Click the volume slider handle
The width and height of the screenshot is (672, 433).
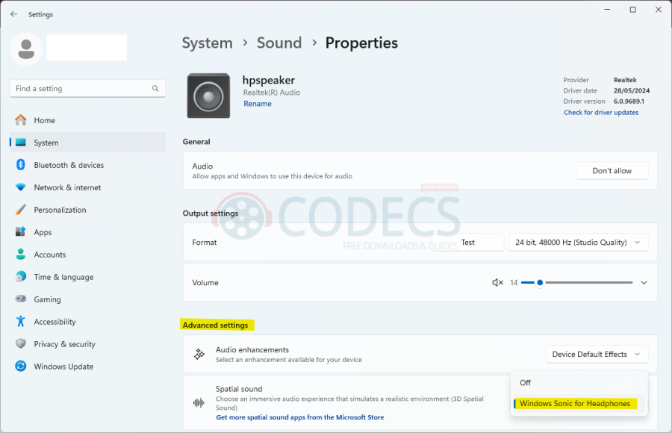[x=540, y=282]
